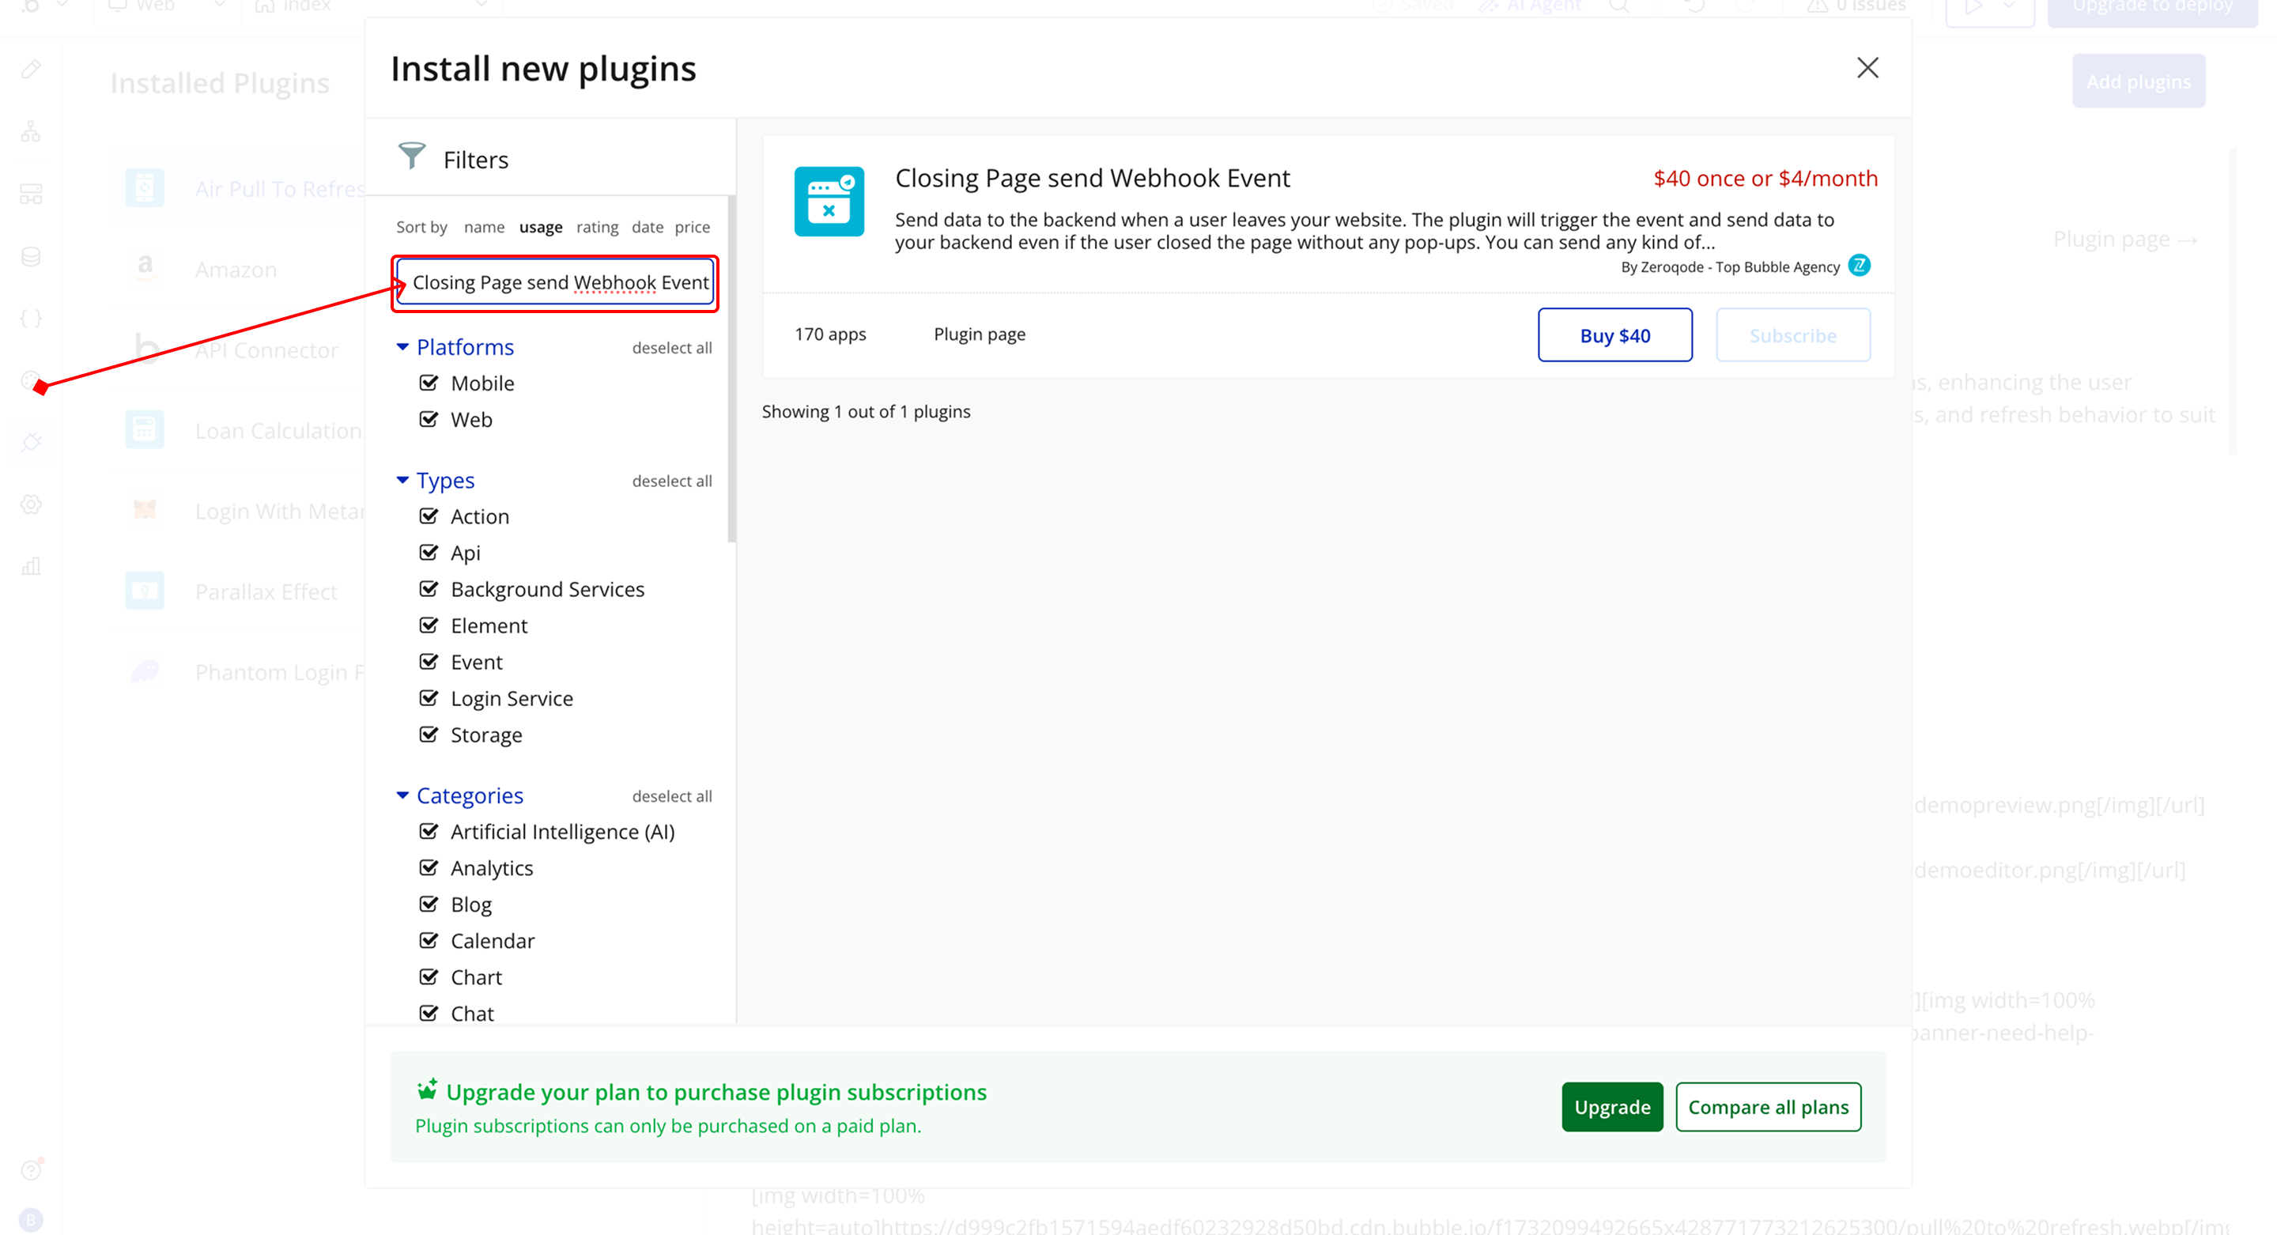The image size is (2277, 1235).
Task: Sort plugins by price
Action: pos(692,227)
